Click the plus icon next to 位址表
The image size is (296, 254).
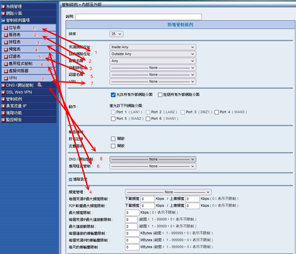click(x=6, y=28)
